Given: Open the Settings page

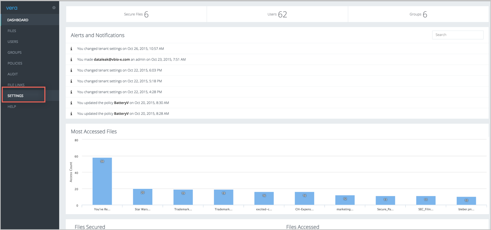Looking at the screenshot, I should 15,96.
